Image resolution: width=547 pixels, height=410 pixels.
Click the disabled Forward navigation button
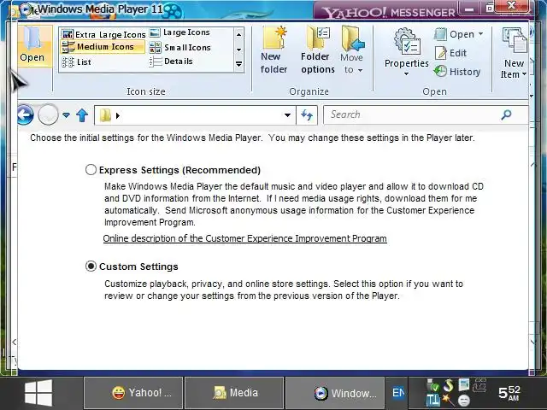(x=48, y=114)
